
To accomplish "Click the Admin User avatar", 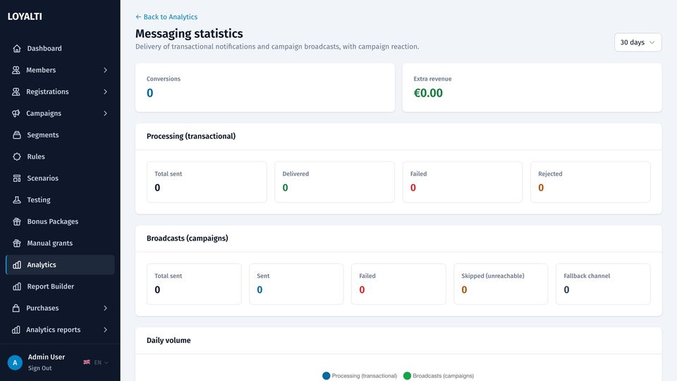I will [15, 363].
